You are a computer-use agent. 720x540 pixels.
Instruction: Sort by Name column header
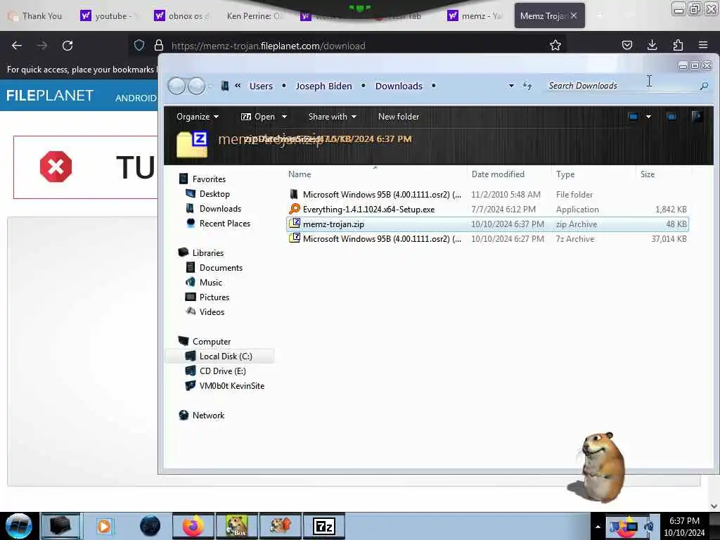pyautogui.click(x=300, y=174)
